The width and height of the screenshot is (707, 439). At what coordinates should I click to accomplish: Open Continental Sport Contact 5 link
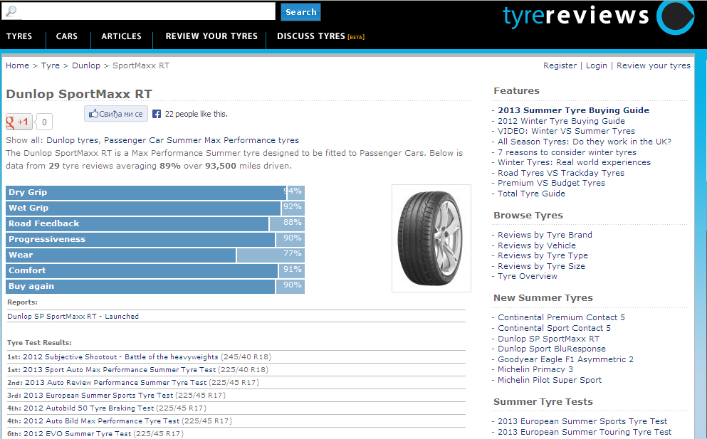(554, 328)
